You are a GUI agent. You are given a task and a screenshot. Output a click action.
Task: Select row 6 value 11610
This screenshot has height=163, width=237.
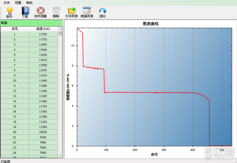[x=43, y=60]
